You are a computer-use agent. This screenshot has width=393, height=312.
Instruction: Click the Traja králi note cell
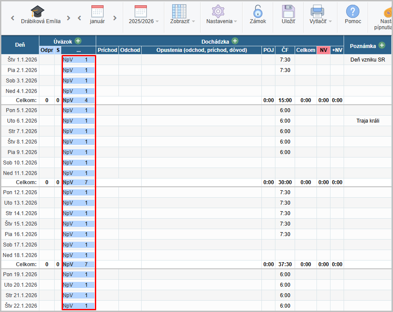367,121
